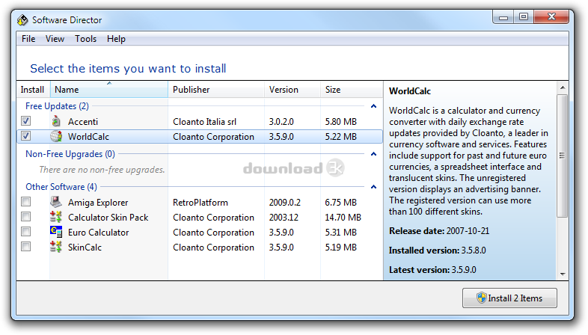Screen dimensions: 588x335
Task: Select the Amiga Explorer row name
Action: [98, 203]
